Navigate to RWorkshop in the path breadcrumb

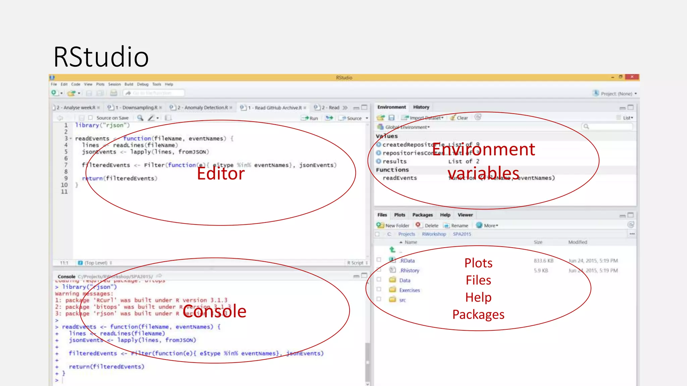tap(434, 234)
